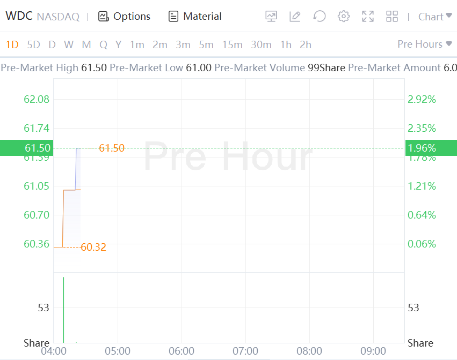Click the WDC ticker symbol
This screenshot has height=360, width=457.
19,17
